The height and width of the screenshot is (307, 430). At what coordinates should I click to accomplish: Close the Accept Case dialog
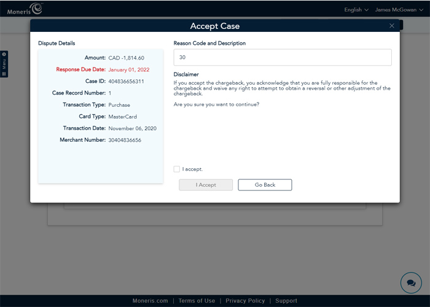pos(392,26)
